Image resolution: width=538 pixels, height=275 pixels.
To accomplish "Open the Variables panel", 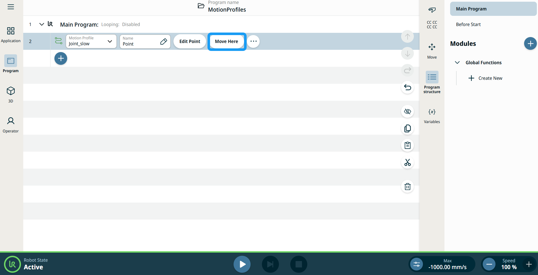I will pos(432,115).
